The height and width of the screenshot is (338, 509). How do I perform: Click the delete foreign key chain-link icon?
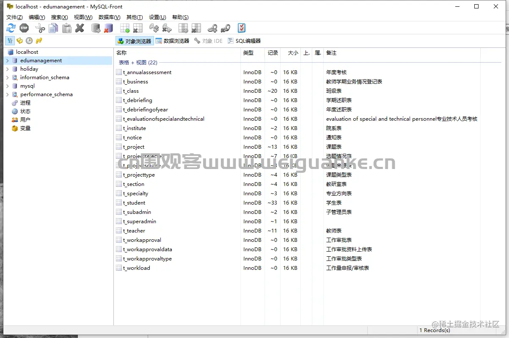226,28
